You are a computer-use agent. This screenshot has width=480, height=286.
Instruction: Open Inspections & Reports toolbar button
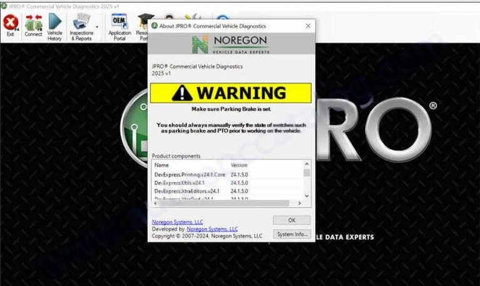(81, 27)
